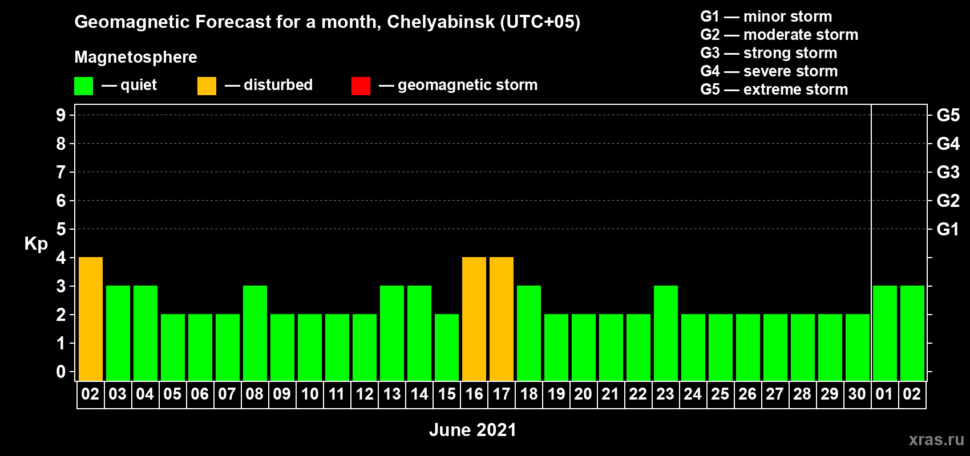Viewport: 970px width, 456px height.
Task: Click the Kp scale value 0 on the left axis
Action: coord(61,372)
